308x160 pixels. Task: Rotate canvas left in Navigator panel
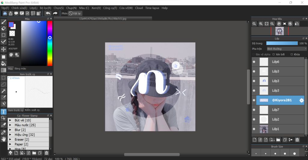(279, 24)
